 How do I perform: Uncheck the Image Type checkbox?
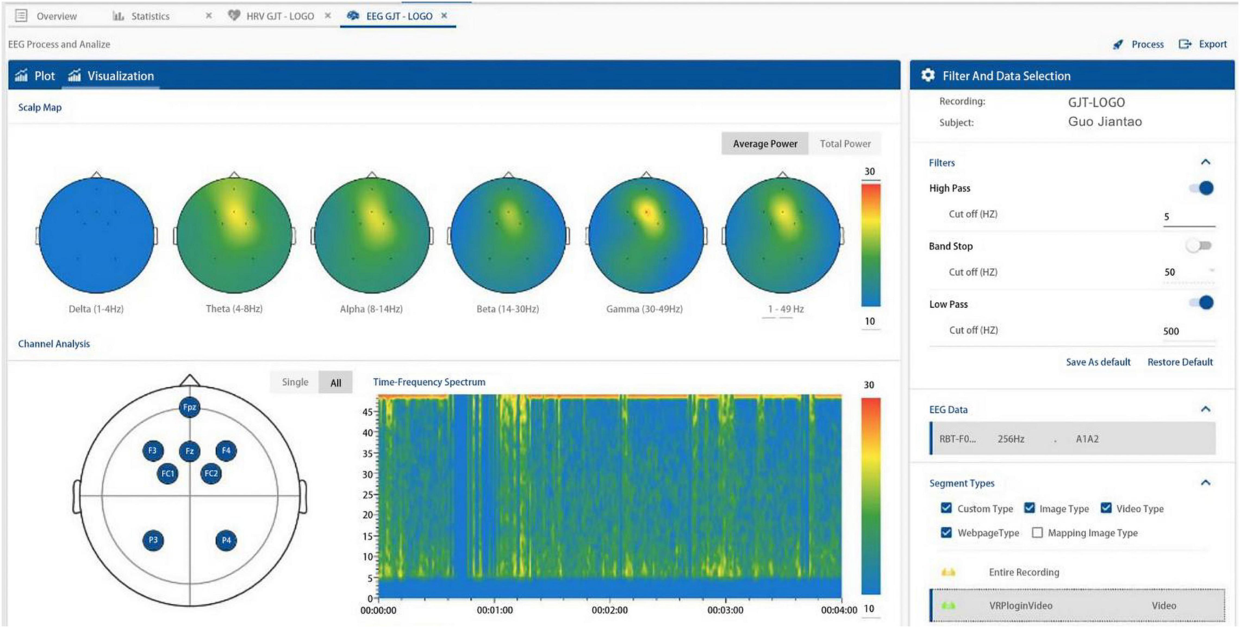click(x=1029, y=508)
